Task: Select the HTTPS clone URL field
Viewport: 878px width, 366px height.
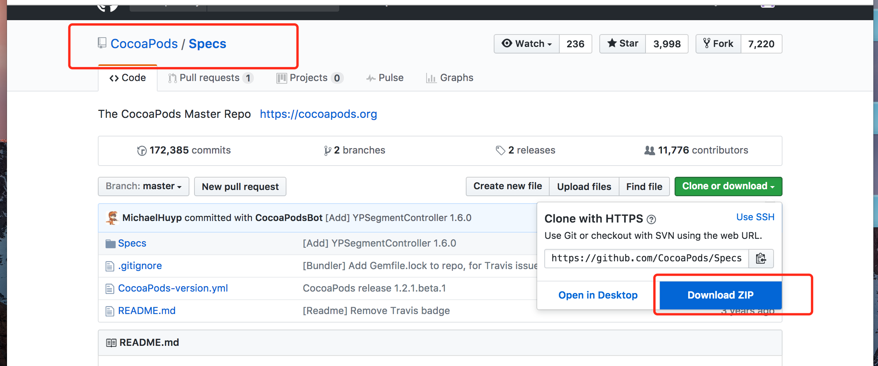Action: pos(647,258)
